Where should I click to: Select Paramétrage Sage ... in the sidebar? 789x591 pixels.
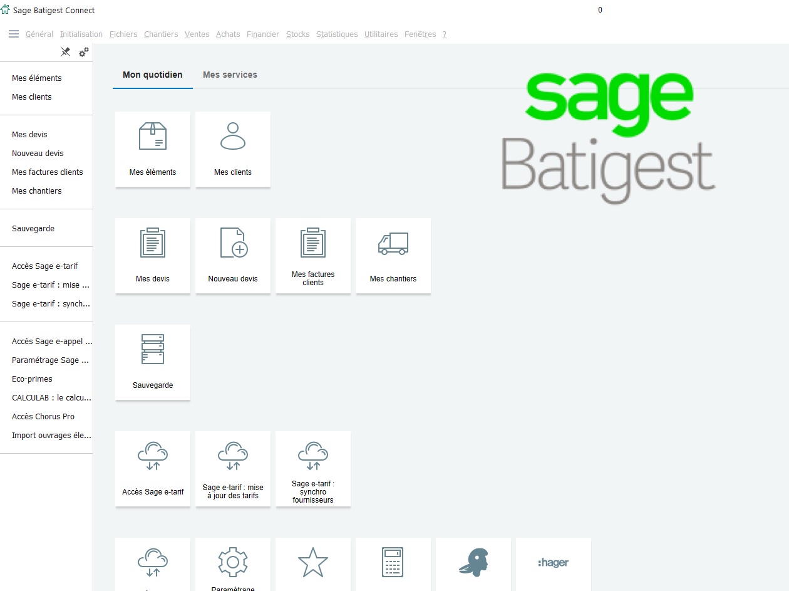[x=50, y=360]
